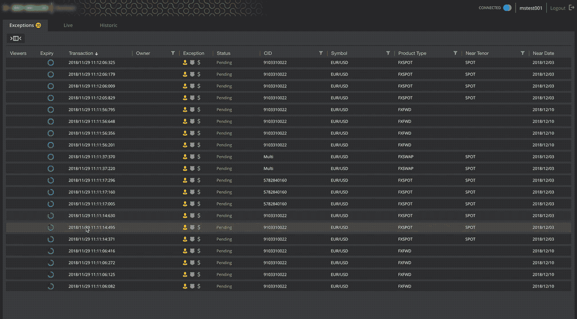Click shield exception icon in row 11:11:06:125
This screenshot has width=577, height=319.
192,274
